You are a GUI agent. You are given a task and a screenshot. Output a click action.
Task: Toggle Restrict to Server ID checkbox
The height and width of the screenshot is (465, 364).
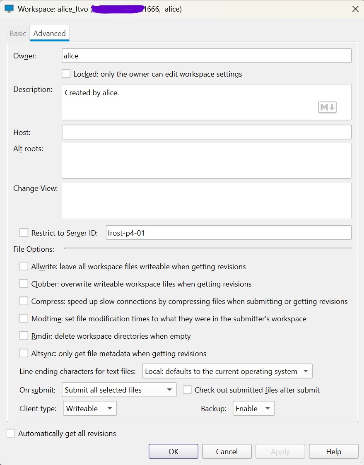point(24,233)
